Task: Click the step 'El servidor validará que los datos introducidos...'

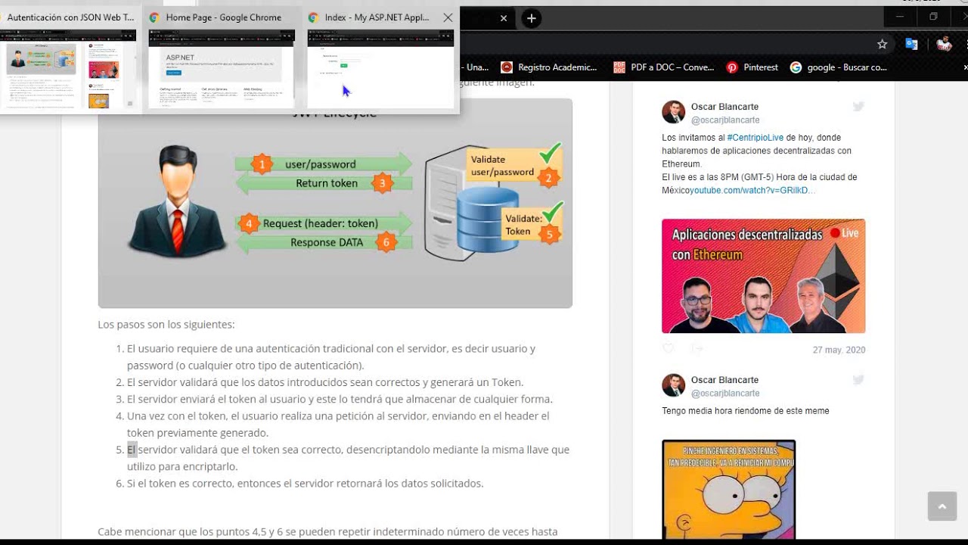Action: tap(325, 382)
